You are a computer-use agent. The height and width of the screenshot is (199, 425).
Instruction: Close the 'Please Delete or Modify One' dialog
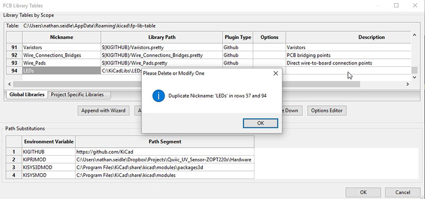tap(276, 73)
